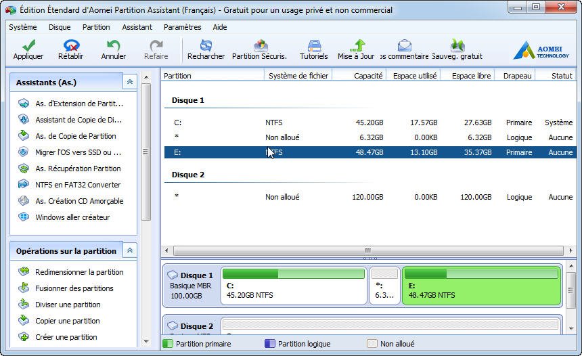Click the Sauveg. gratuit icon

point(457,45)
